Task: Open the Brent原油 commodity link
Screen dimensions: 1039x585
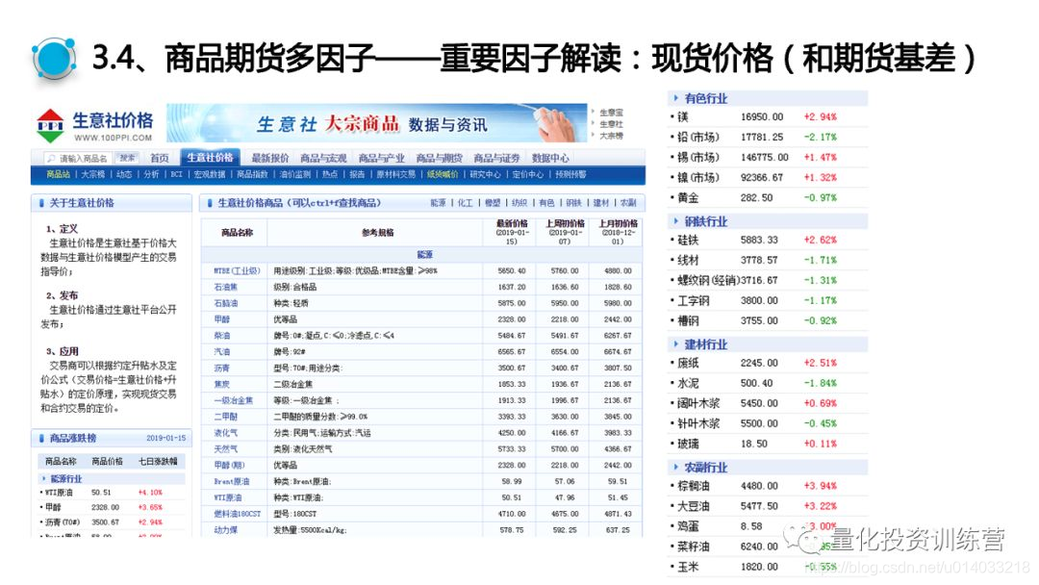Action: coord(231,482)
